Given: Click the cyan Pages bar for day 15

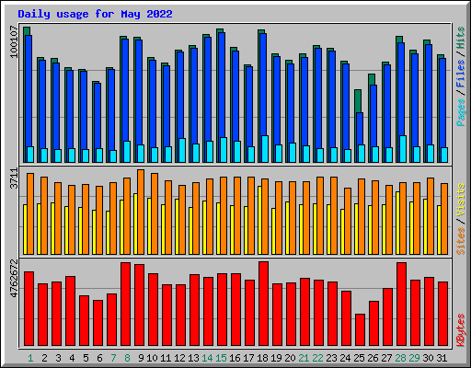Looking at the screenshot, I should tap(224, 150).
